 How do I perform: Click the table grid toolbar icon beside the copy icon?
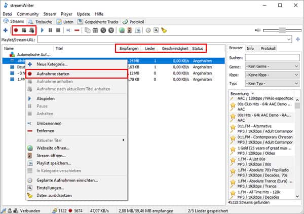click(95, 30)
